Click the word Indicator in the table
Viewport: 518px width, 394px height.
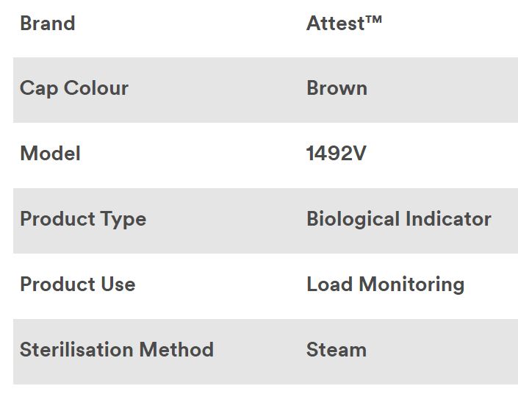click(448, 219)
